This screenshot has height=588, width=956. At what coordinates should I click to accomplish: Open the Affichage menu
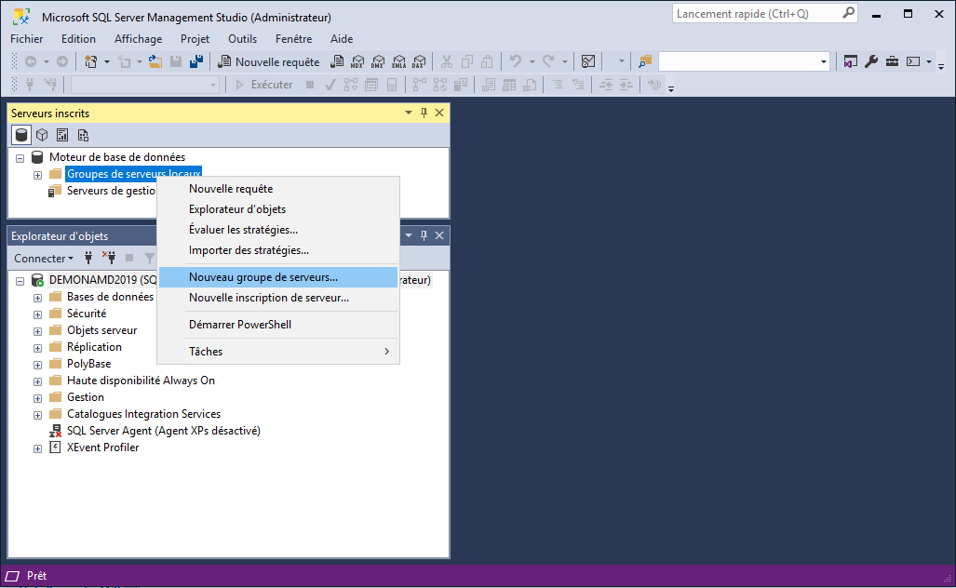coord(139,39)
